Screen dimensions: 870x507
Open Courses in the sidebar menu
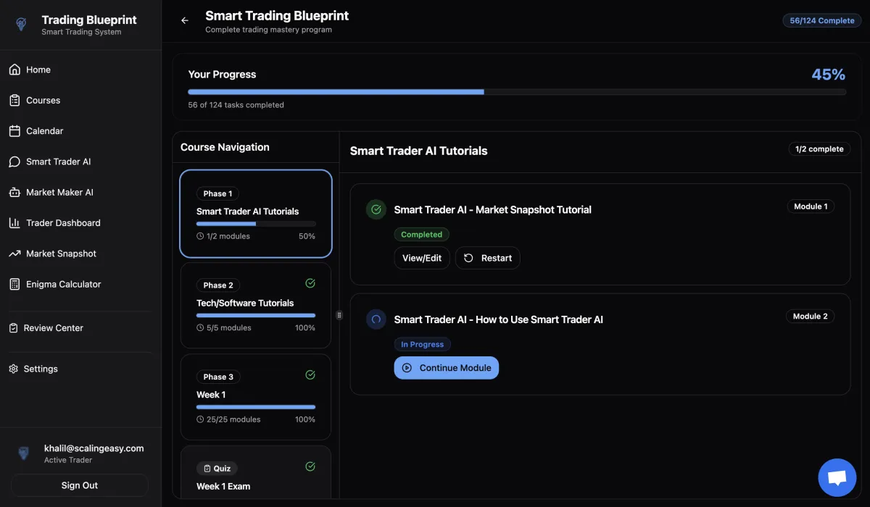click(x=43, y=101)
